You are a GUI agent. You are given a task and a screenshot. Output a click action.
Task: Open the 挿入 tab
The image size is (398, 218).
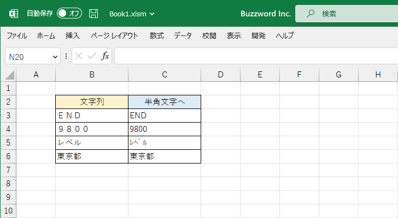coord(73,35)
